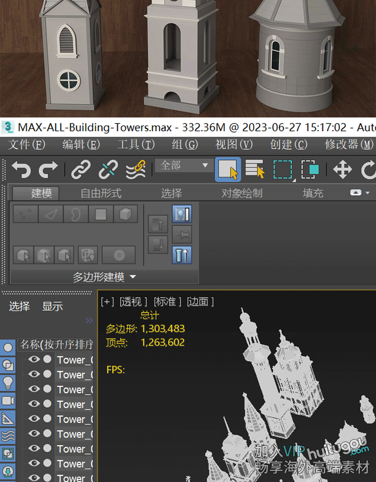Toggle the cameras filter in explorer sidebar

(8, 400)
